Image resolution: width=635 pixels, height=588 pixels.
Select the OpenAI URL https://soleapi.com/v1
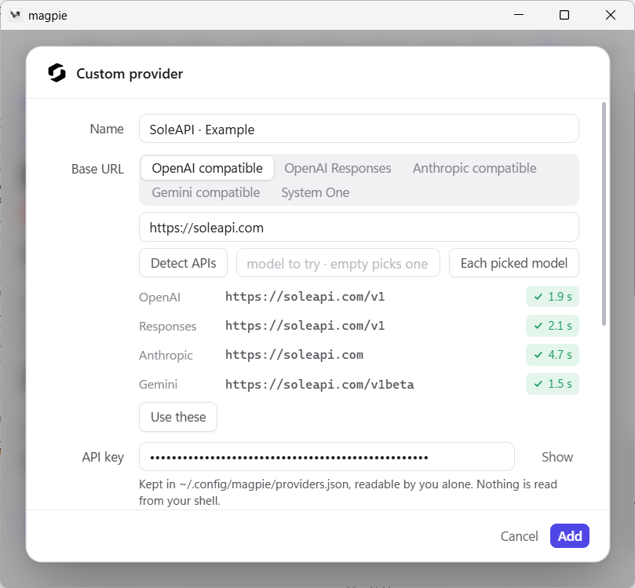tap(305, 297)
